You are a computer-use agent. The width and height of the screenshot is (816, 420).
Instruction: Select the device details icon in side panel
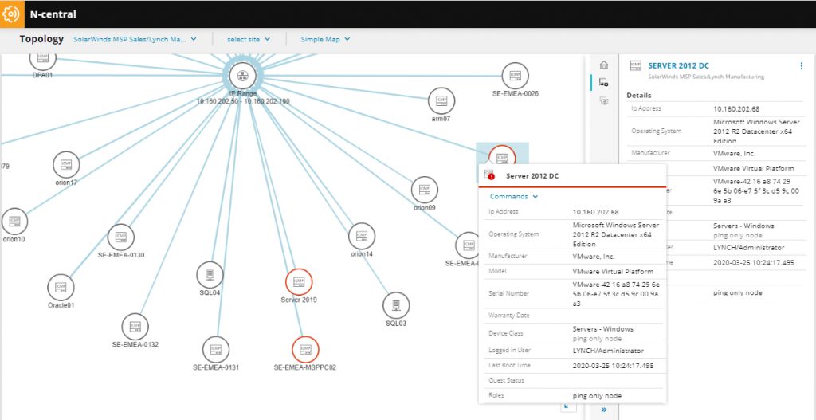(x=604, y=82)
